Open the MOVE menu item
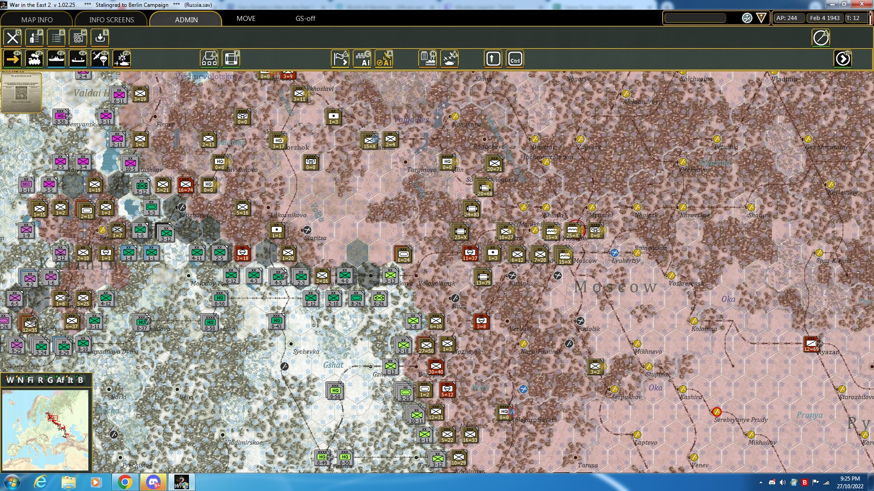 point(246,19)
